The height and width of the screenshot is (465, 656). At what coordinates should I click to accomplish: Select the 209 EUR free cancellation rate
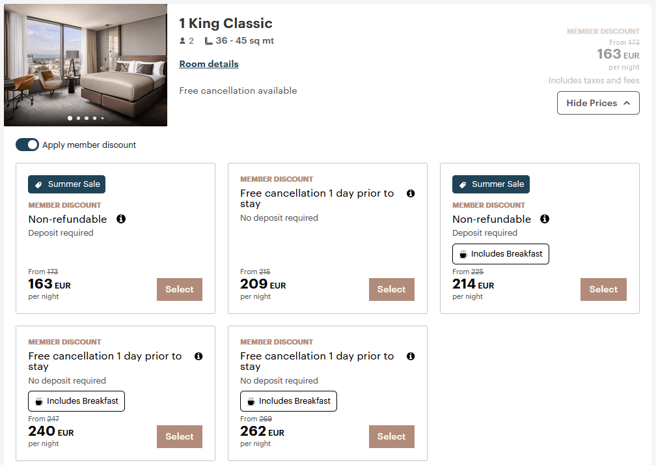tap(391, 290)
